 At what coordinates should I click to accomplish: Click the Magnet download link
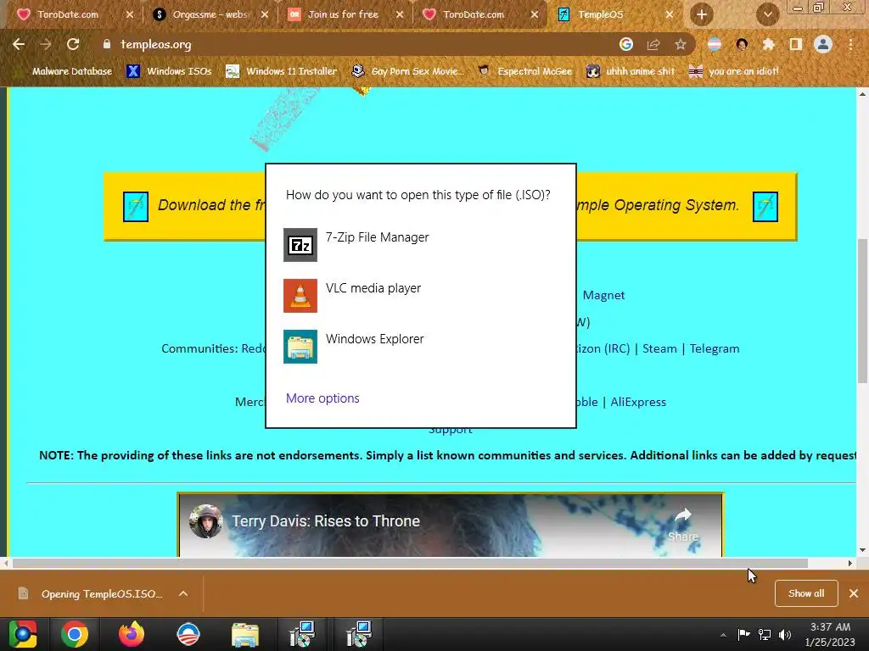[x=603, y=295]
